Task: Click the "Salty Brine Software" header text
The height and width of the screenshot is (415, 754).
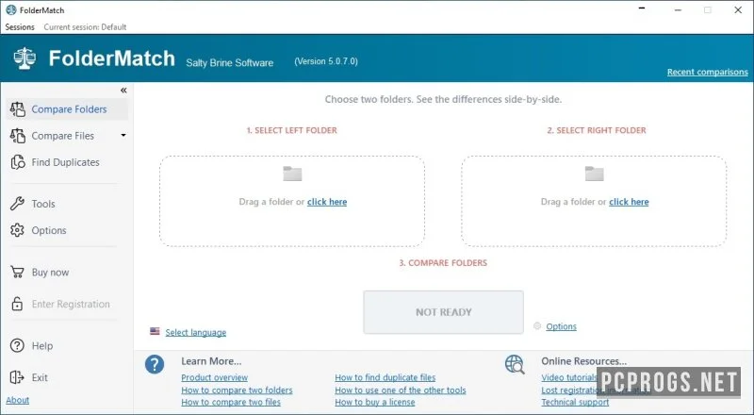Action: [230, 62]
